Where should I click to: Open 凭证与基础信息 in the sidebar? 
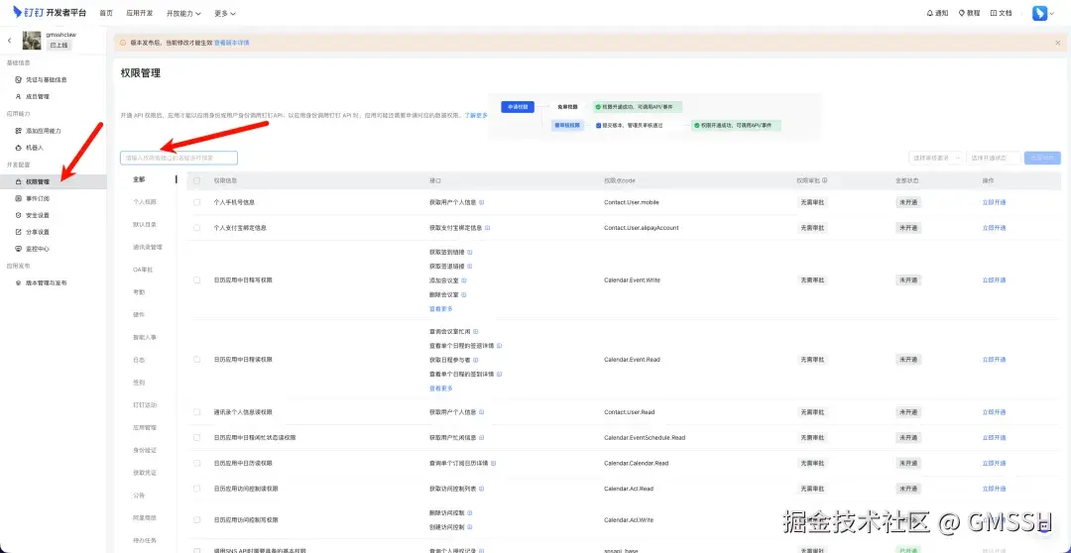(x=47, y=80)
